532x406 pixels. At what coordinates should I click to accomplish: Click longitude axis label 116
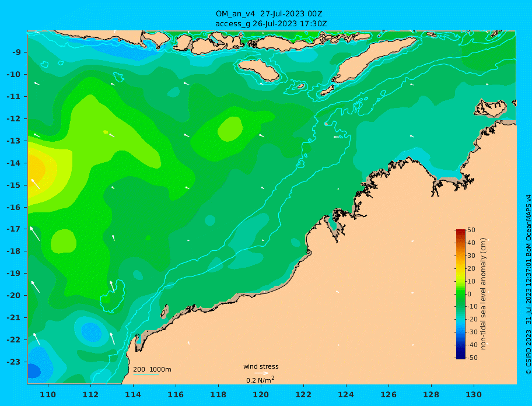176,394
